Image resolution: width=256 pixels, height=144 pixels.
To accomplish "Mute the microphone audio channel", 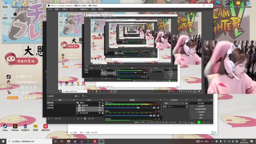I will 154,108.
